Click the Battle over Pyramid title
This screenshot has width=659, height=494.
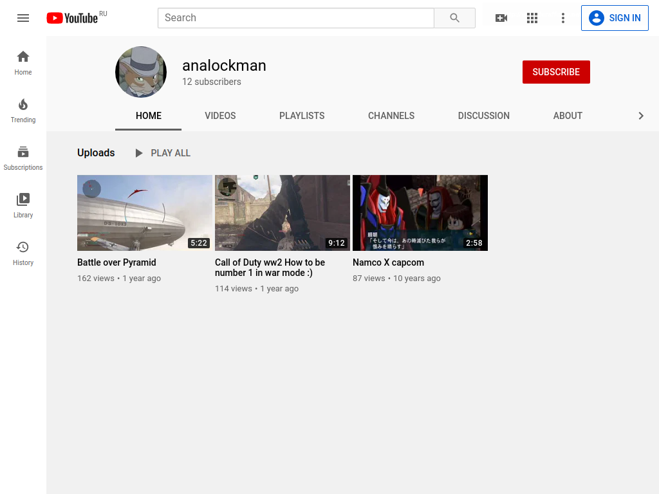tap(116, 262)
